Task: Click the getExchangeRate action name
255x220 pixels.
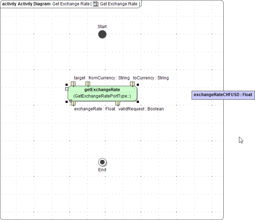Action: coord(102,90)
